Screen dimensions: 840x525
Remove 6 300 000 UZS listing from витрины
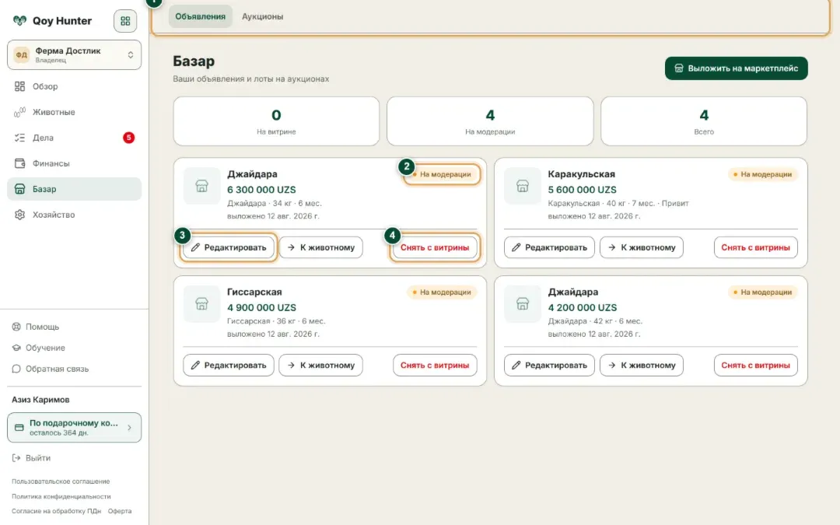point(435,247)
